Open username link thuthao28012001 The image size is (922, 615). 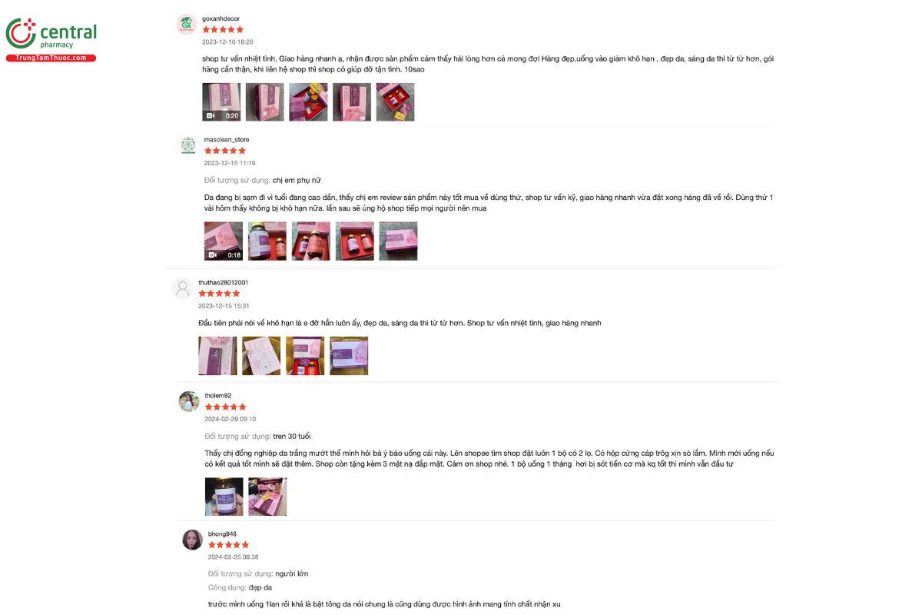pos(224,283)
